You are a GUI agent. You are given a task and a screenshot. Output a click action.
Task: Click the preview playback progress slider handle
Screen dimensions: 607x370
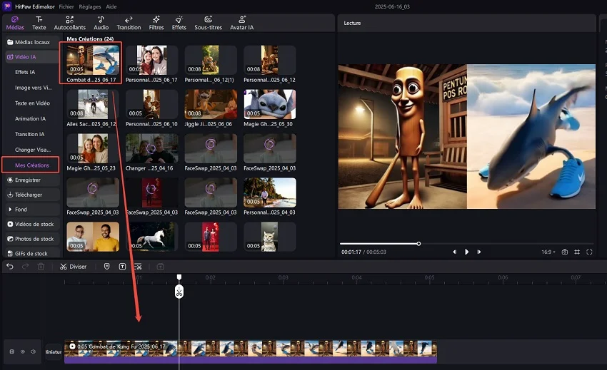pyautogui.click(x=418, y=244)
